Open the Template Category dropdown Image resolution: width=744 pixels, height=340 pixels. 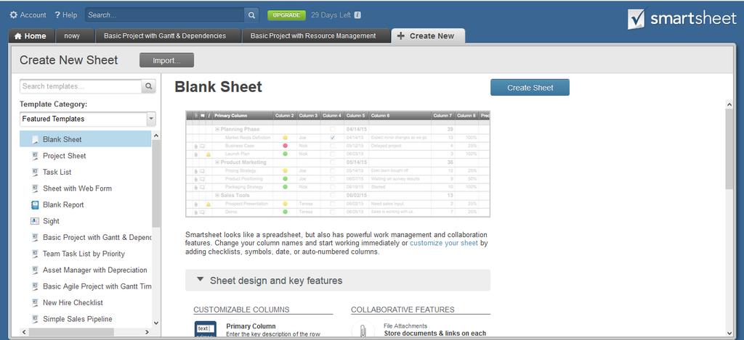[x=88, y=119]
